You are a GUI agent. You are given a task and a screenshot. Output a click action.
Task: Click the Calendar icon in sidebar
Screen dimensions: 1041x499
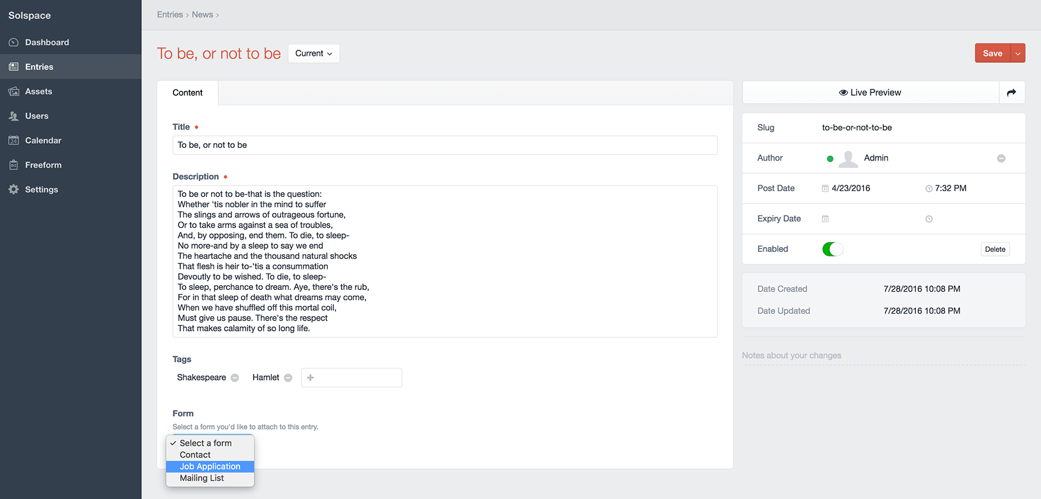[x=13, y=140]
